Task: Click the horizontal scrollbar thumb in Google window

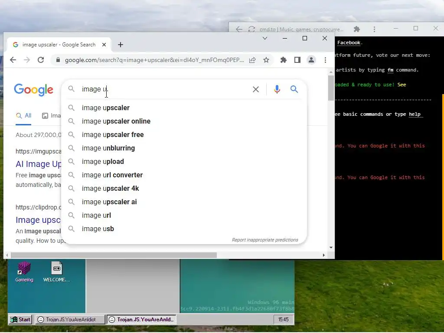Action: pyautogui.click(x=114, y=255)
